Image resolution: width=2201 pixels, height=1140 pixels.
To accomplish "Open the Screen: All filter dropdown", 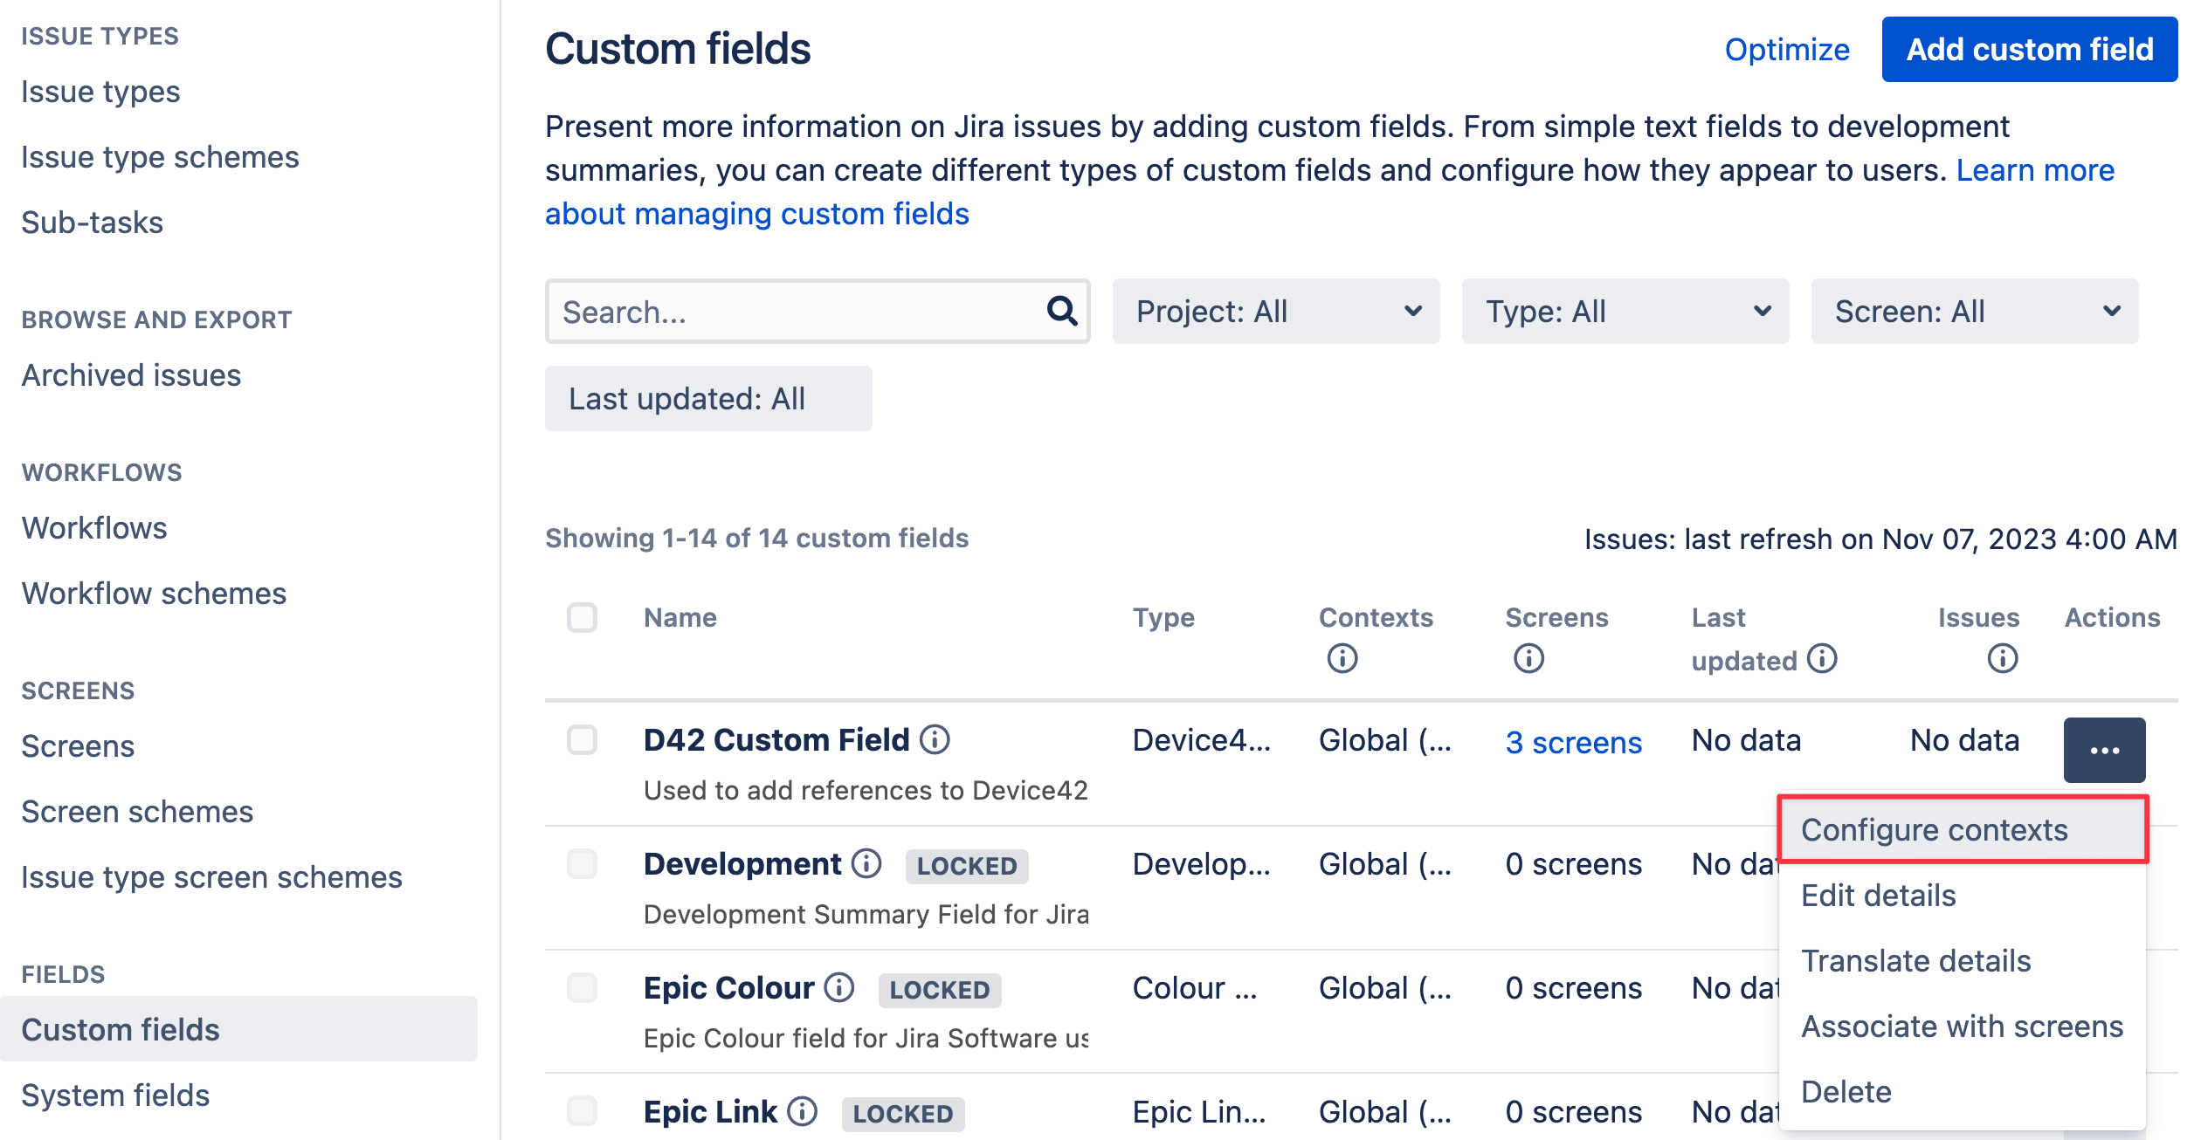I will click(x=1976, y=311).
